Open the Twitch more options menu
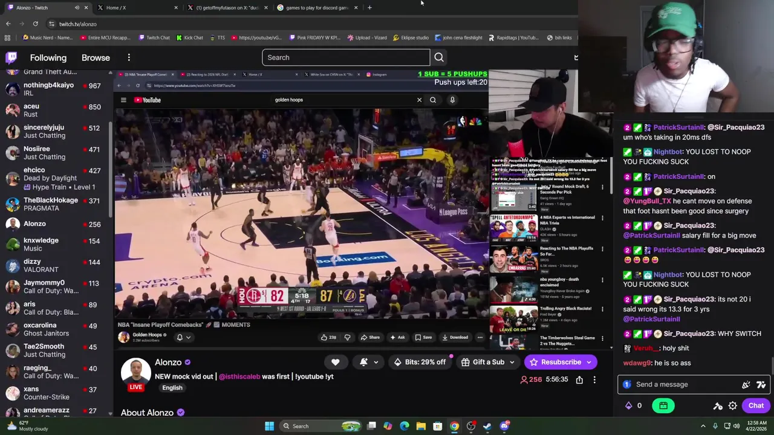Image resolution: width=774 pixels, height=435 pixels. click(x=129, y=57)
